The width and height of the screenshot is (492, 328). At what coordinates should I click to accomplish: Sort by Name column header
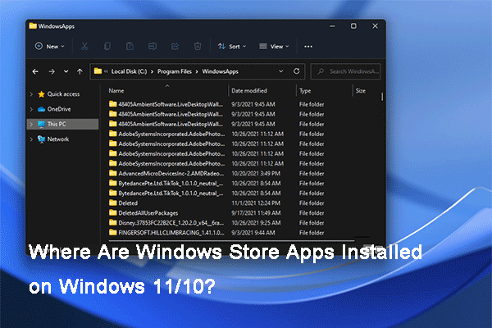click(x=116, y=91)
